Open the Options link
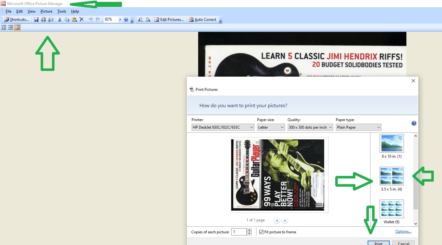Viewport: 442px width, 245px height. (x=403, y=231)
